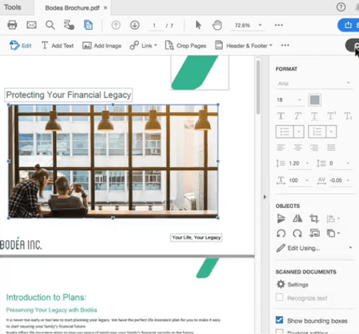Open the Edit Using menu
This screenshot has height=334, width=359.
(x=314, y=248)
